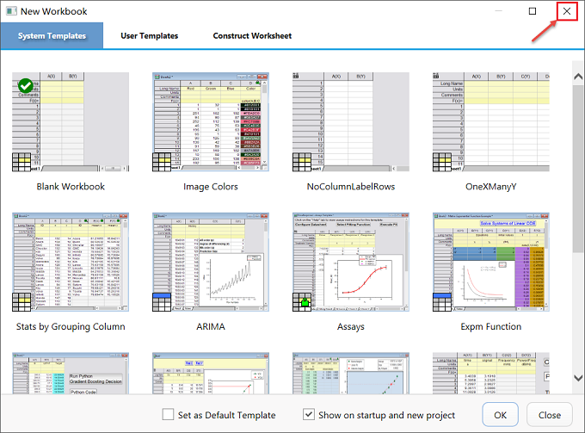Click the Expm Function blue worksheet icon
The height and width of the screenshot is (433, 585).
pos(442,302)
